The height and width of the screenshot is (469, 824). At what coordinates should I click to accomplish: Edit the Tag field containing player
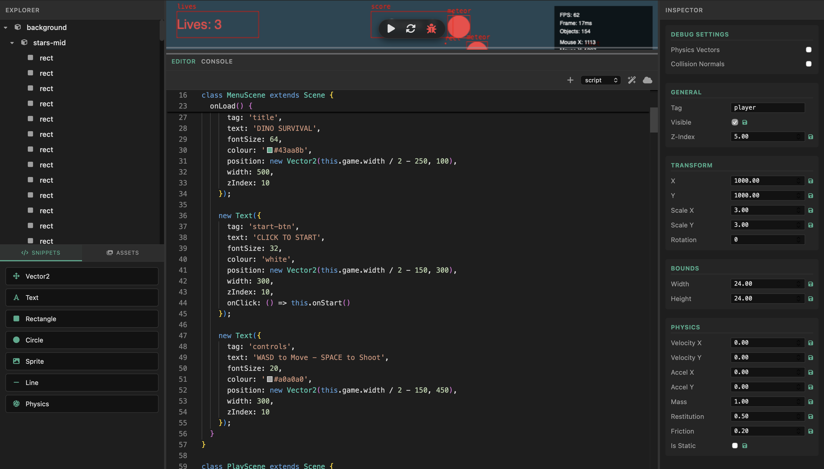coord(767,108)
